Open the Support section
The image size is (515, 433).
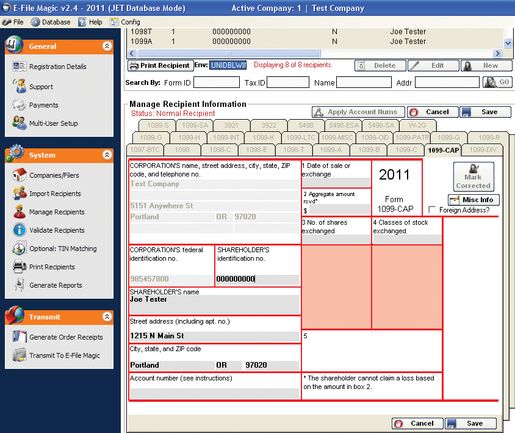coord(41,87)
